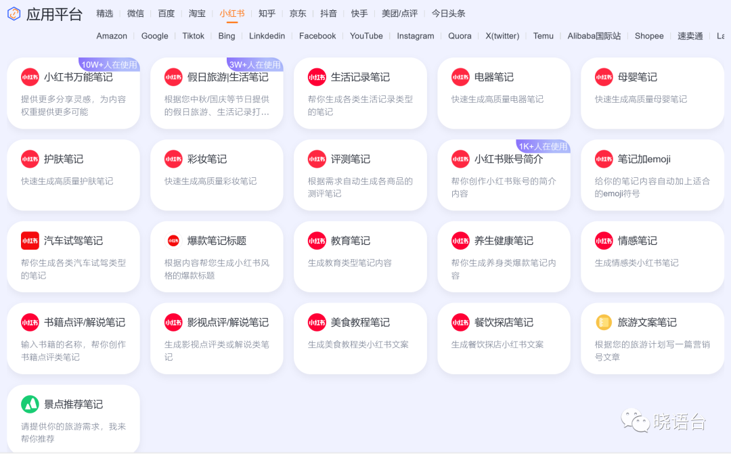This screenshot has width=731, height=454.
Task: Click the 小红书 icon on 情感笔记 card
Action: [603, 240]
